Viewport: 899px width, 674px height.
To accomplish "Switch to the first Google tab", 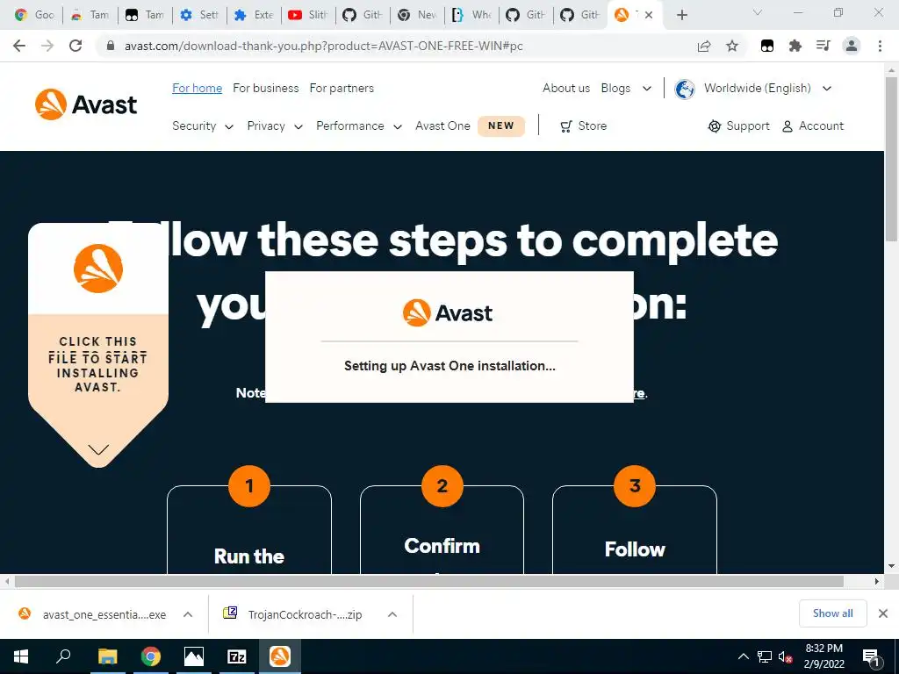I will (34, 15).
